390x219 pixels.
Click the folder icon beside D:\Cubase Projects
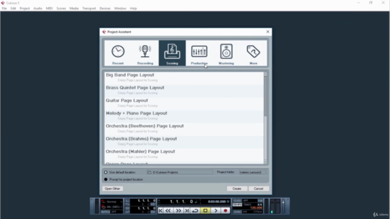click(x=149, y=172)
